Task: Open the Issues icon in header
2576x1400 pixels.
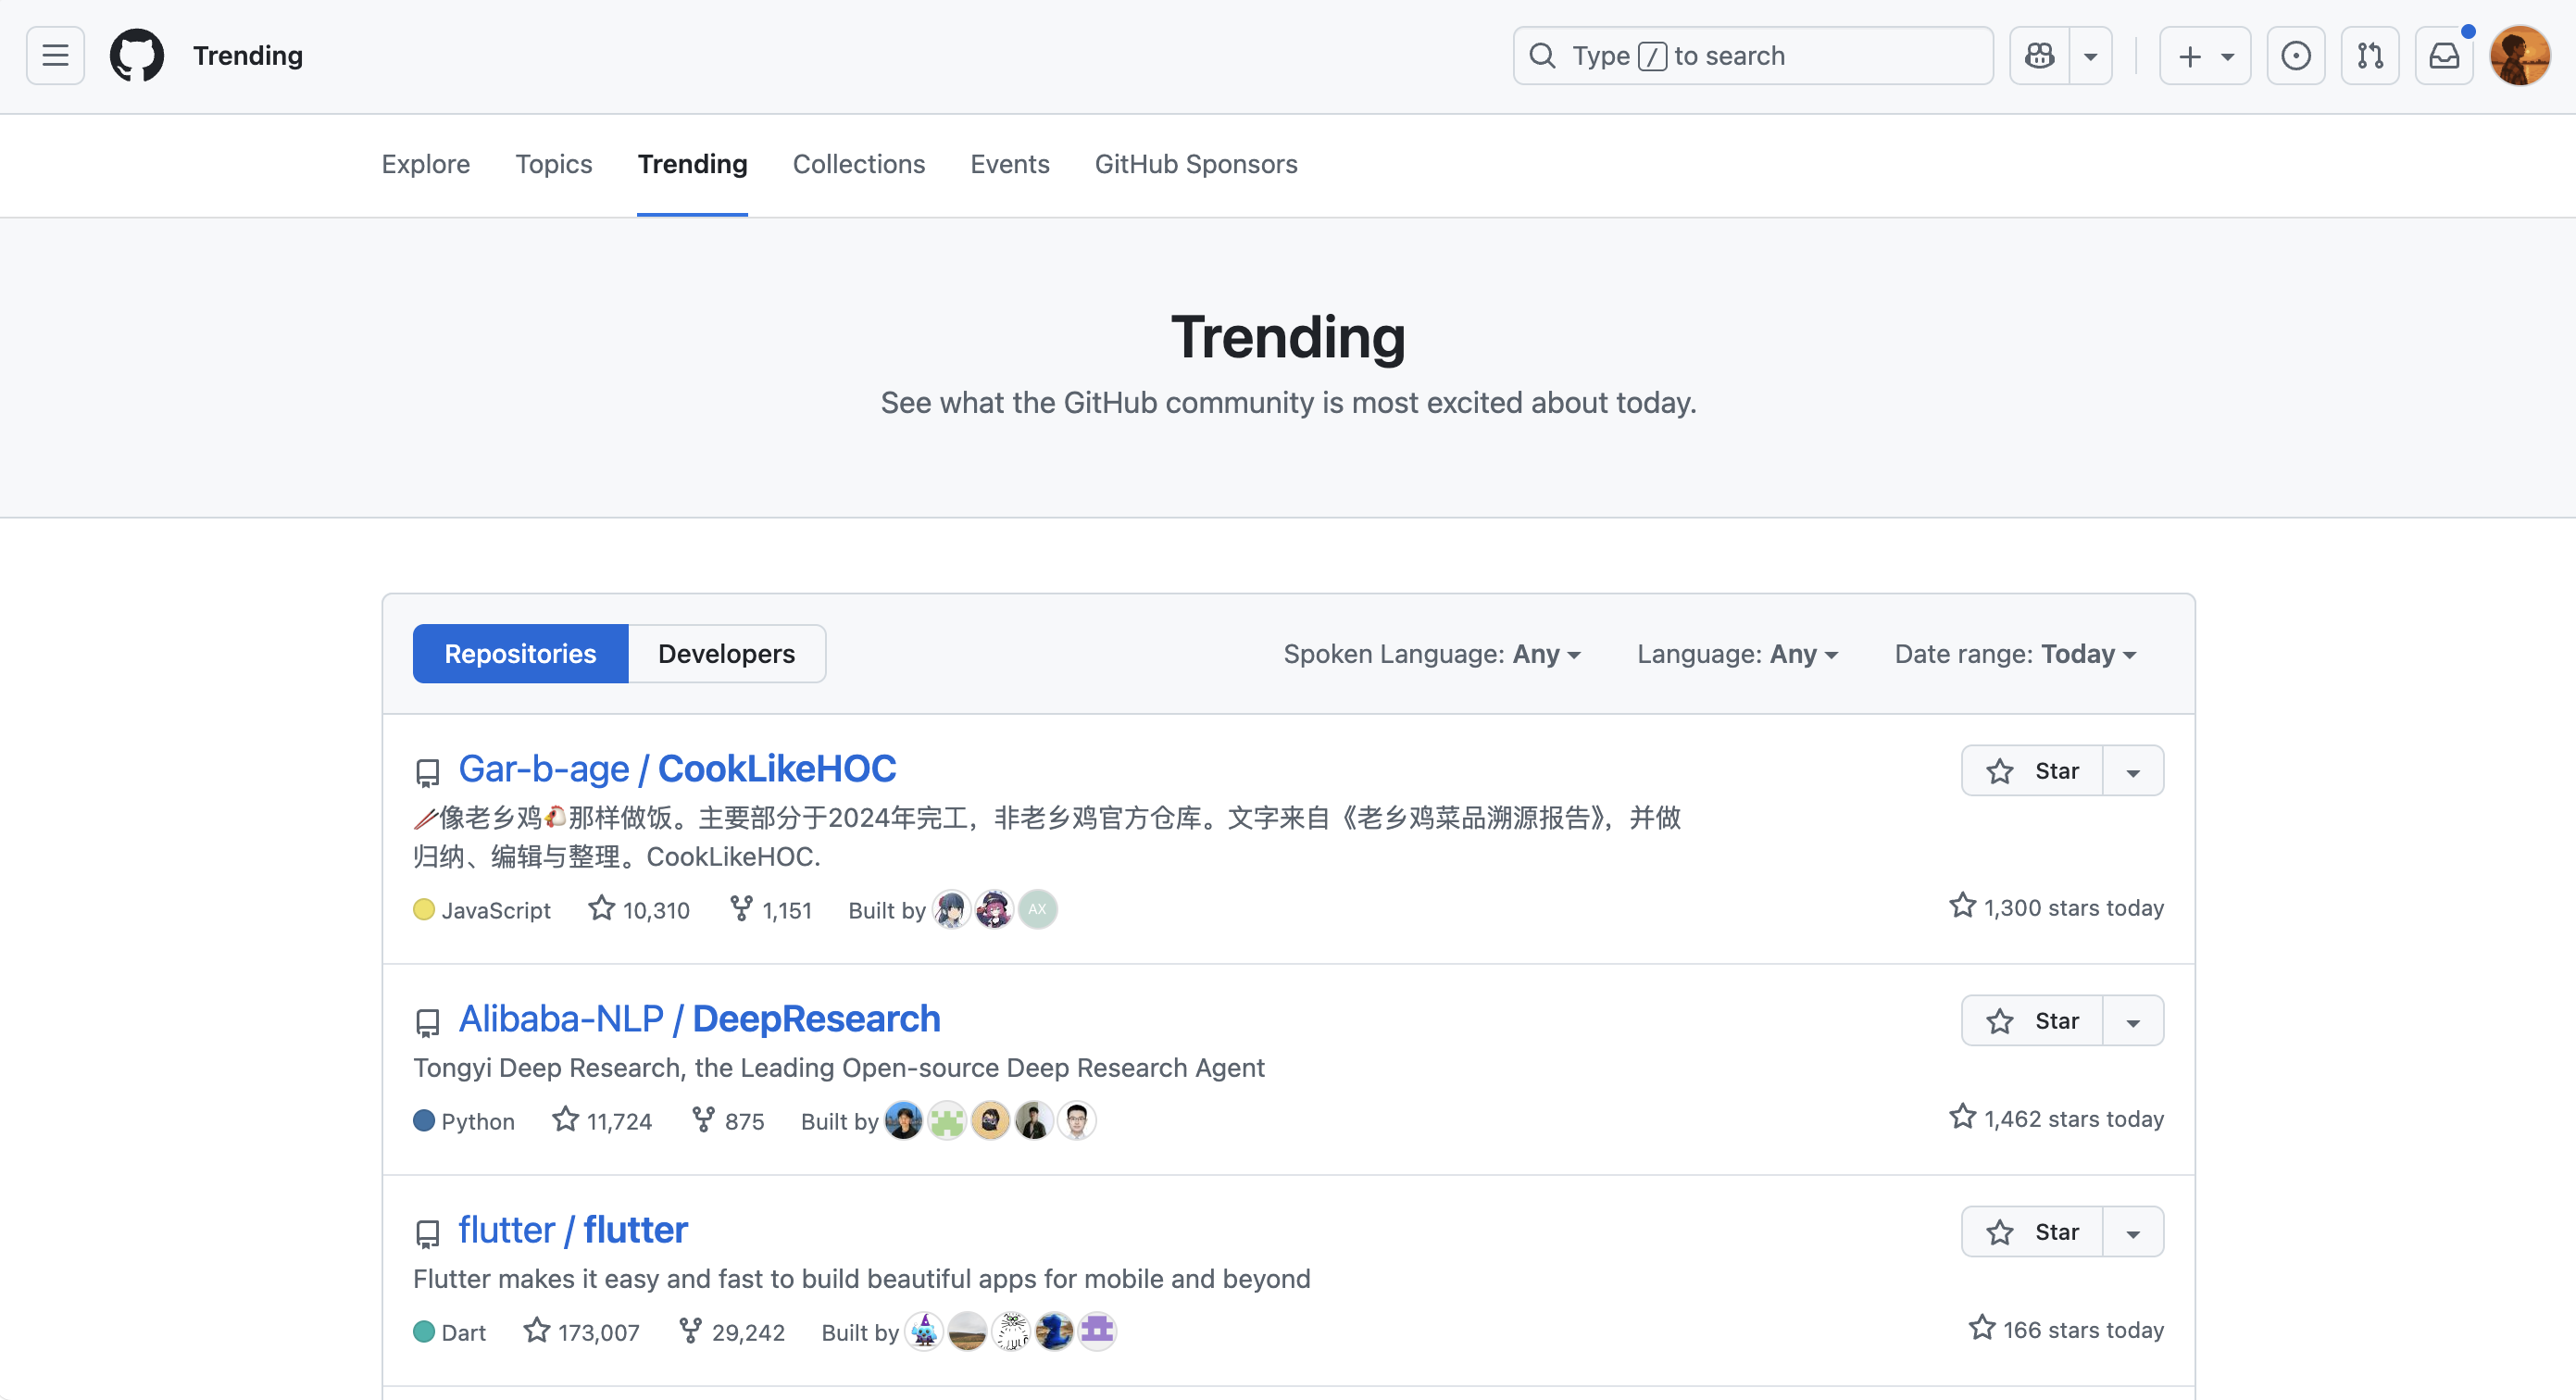Action: [2295, 56]
